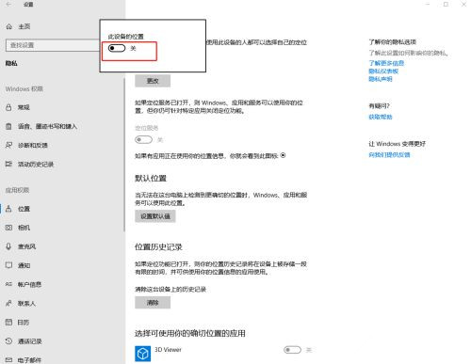Screen dimensions: 471x364
Task: Click the 位置历史记录 heading
Action: pyautogui.click(x=158, y=247)
